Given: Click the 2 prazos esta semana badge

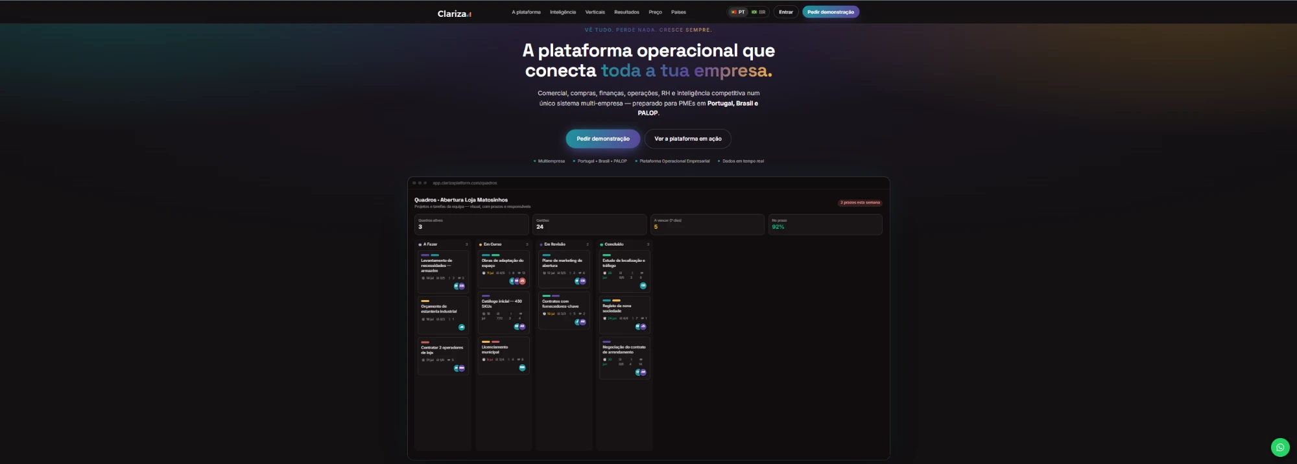Looking at the screenshot, I should coord(860,203).
